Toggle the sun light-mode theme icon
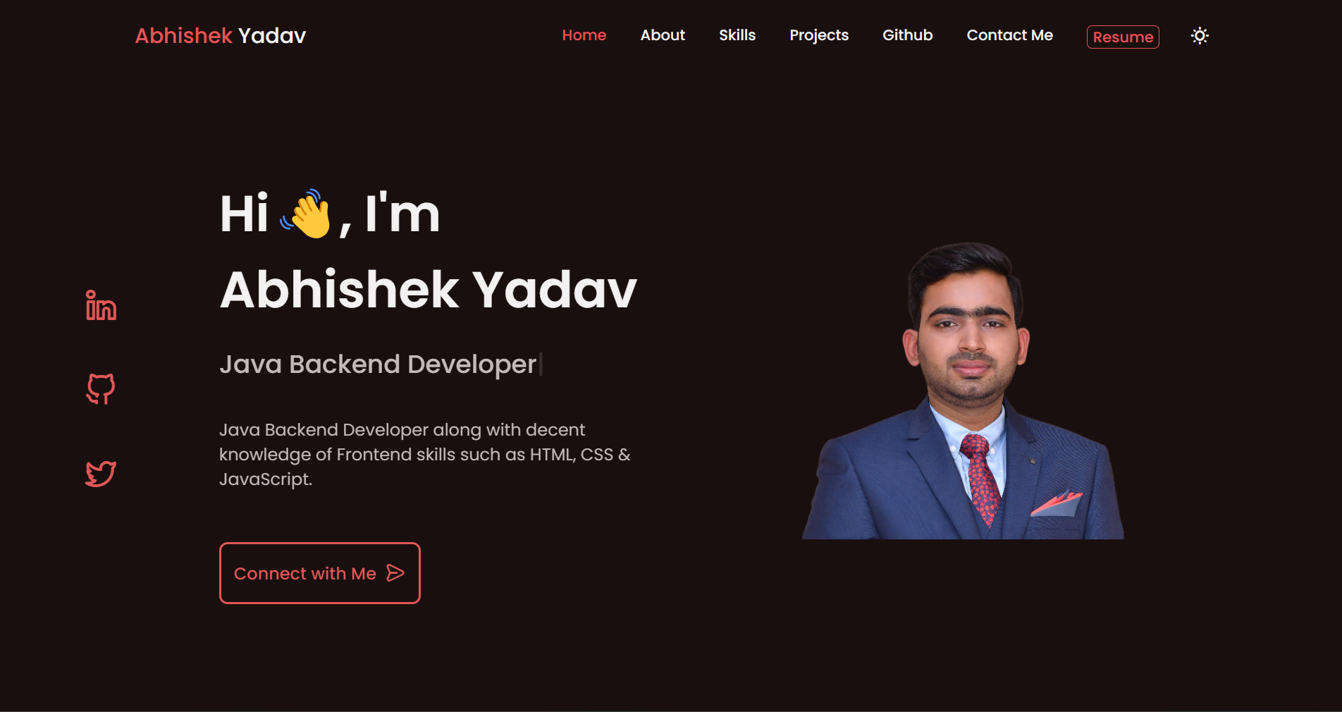 pos(1200,36)
